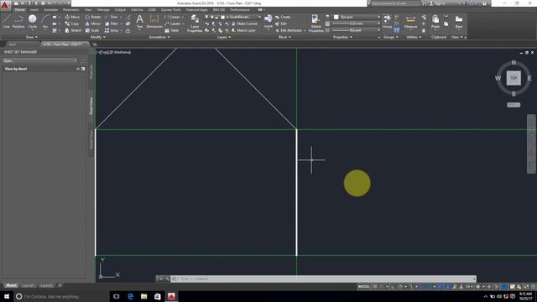Click the TOP face of ViewCube
The width and height of the screenshot is (537, 302).
point(514,78)
